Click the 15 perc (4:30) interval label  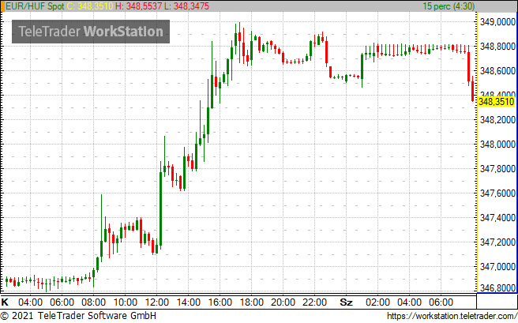point(449,6)
